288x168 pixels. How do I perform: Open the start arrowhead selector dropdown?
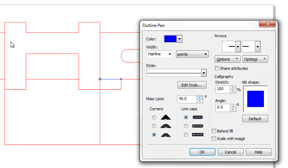[238, 47]
